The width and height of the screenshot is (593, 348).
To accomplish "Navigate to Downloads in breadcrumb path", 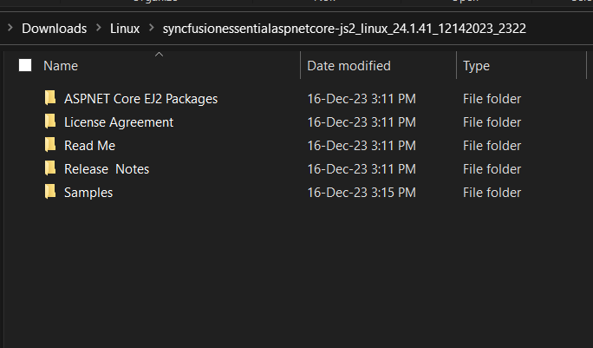I will pyautogui.click(x=54, y=28).
